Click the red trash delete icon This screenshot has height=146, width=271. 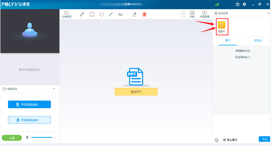(144, 15)
